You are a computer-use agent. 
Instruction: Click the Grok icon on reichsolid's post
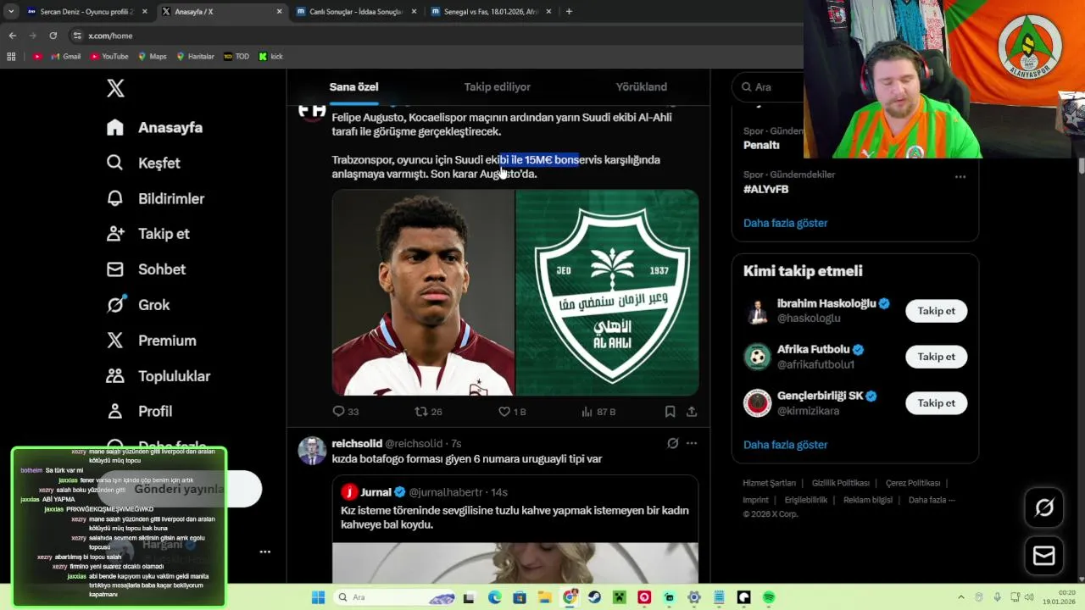[x=672, y=443]
